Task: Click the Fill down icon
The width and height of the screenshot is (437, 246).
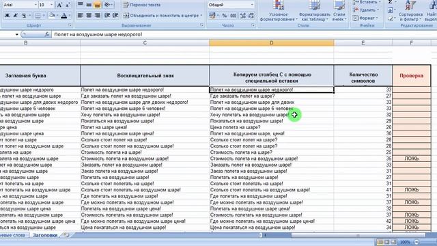Action: point(390,10)
